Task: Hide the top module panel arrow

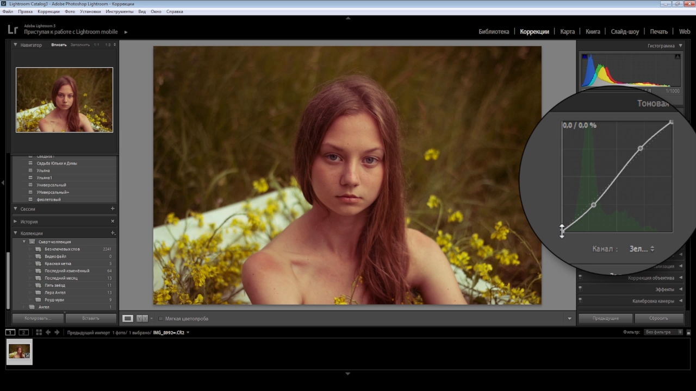Action: (x=348, y=18)
